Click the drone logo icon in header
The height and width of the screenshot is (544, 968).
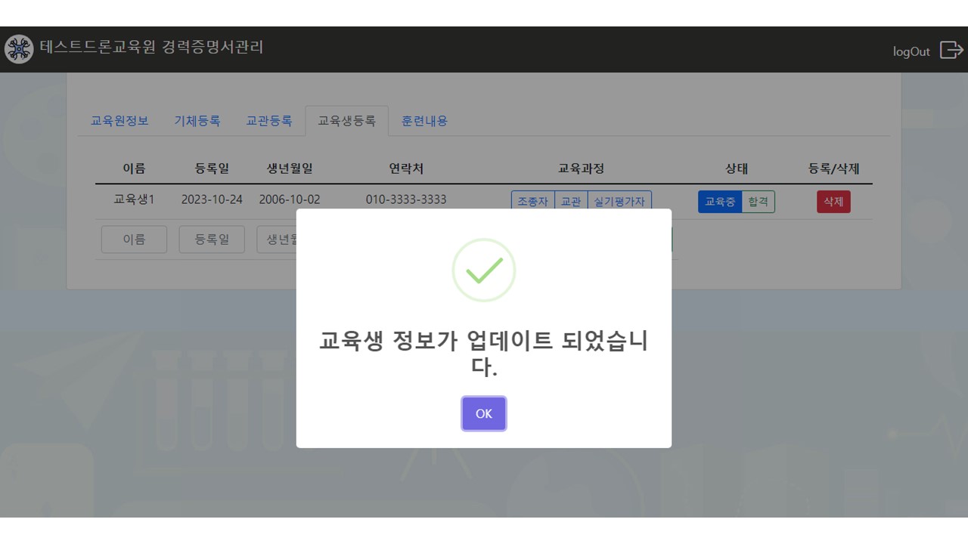click(x=19, y=49)
